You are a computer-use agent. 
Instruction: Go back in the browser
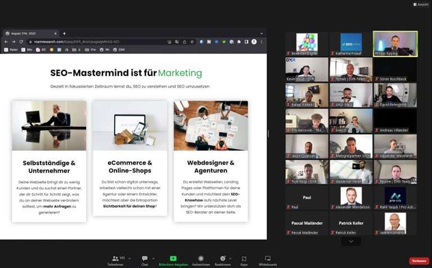(x=6, y=42)
